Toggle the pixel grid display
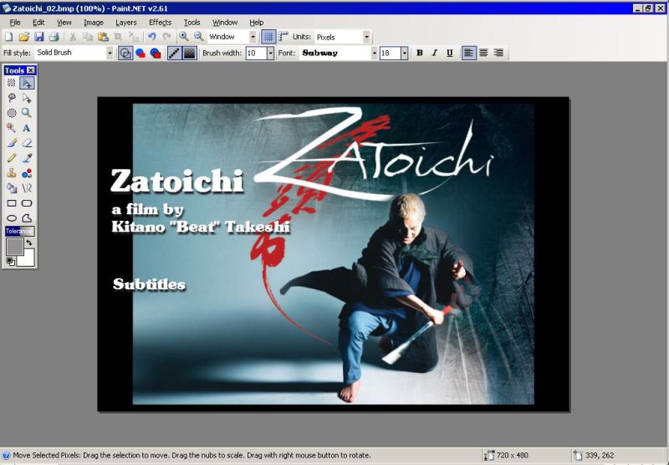The width and height of the screenshot is (669, 465). [x=268, y=37]
